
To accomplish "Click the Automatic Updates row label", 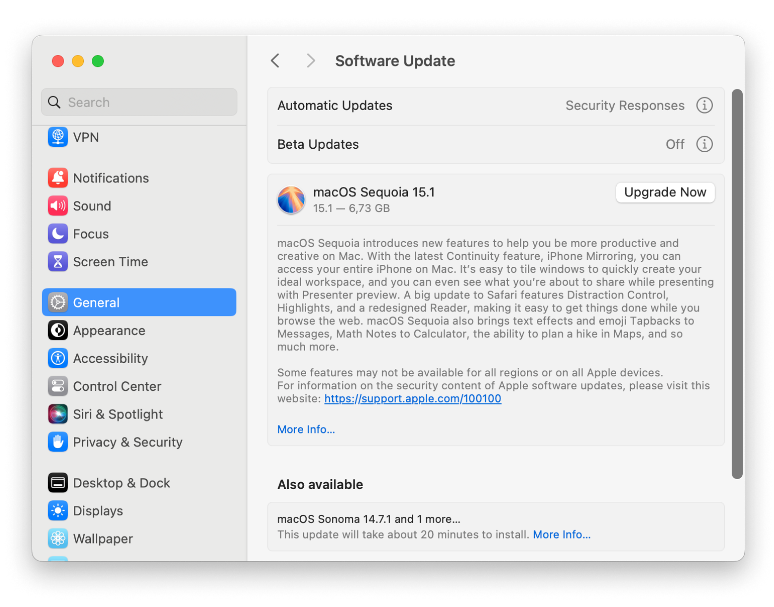I will [x=335, y=106].
